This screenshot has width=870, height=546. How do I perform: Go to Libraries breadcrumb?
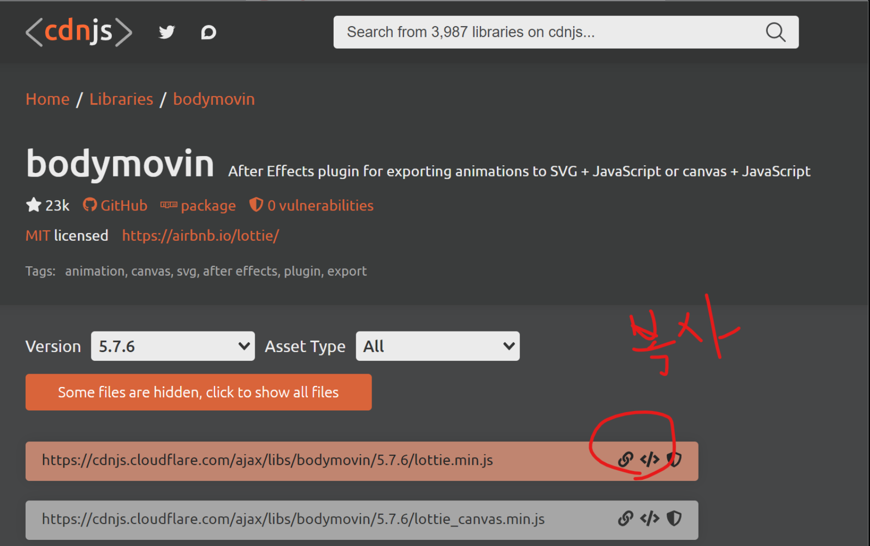[x=121, y=99]
